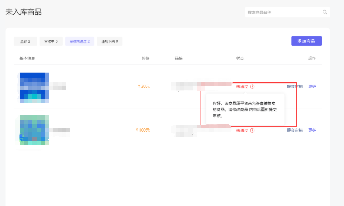The image size is (344, 206).
Task: Click the blurred name of ¥20 product
Action: tap(58, 86)
